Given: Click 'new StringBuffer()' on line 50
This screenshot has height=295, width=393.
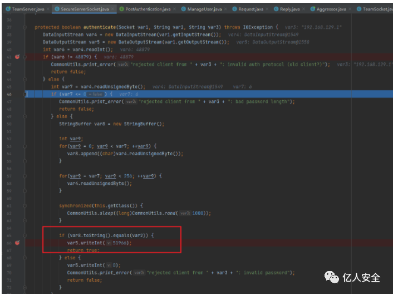Looking at the screenshot, I should click(139, 124).
